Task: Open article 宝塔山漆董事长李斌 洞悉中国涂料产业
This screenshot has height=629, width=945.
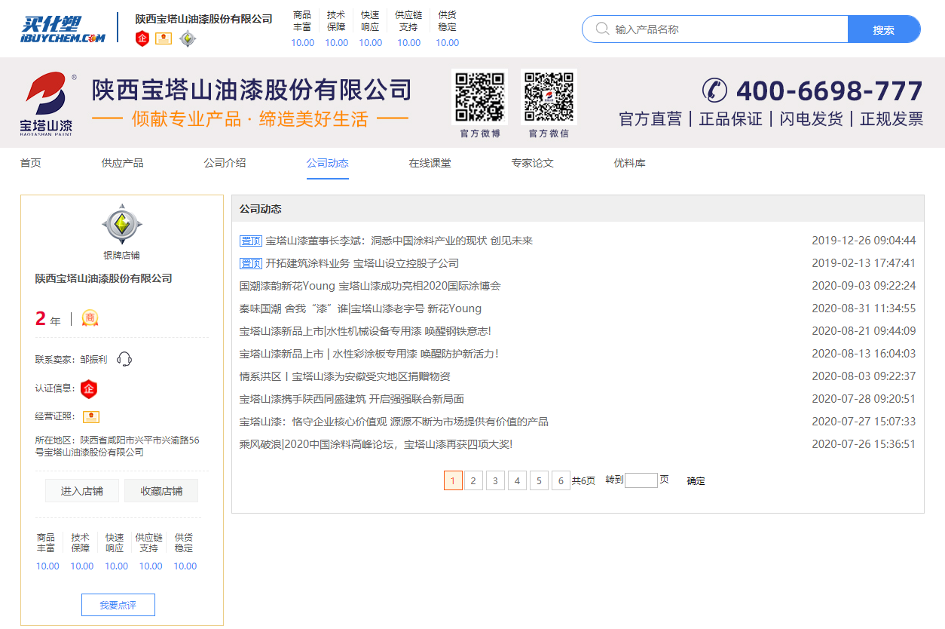Action: pos(399,241)
